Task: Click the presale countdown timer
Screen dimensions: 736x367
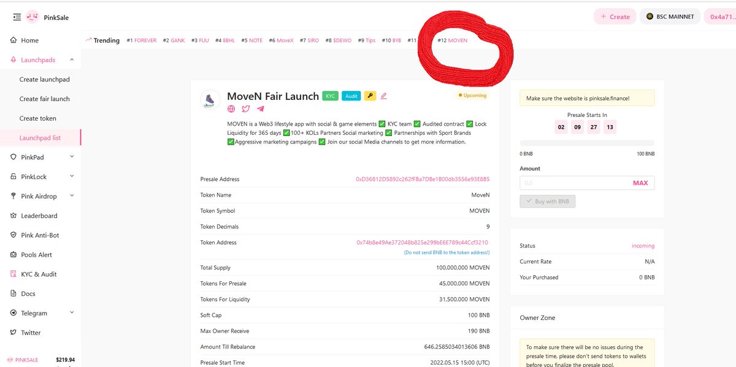Action: 585,127
